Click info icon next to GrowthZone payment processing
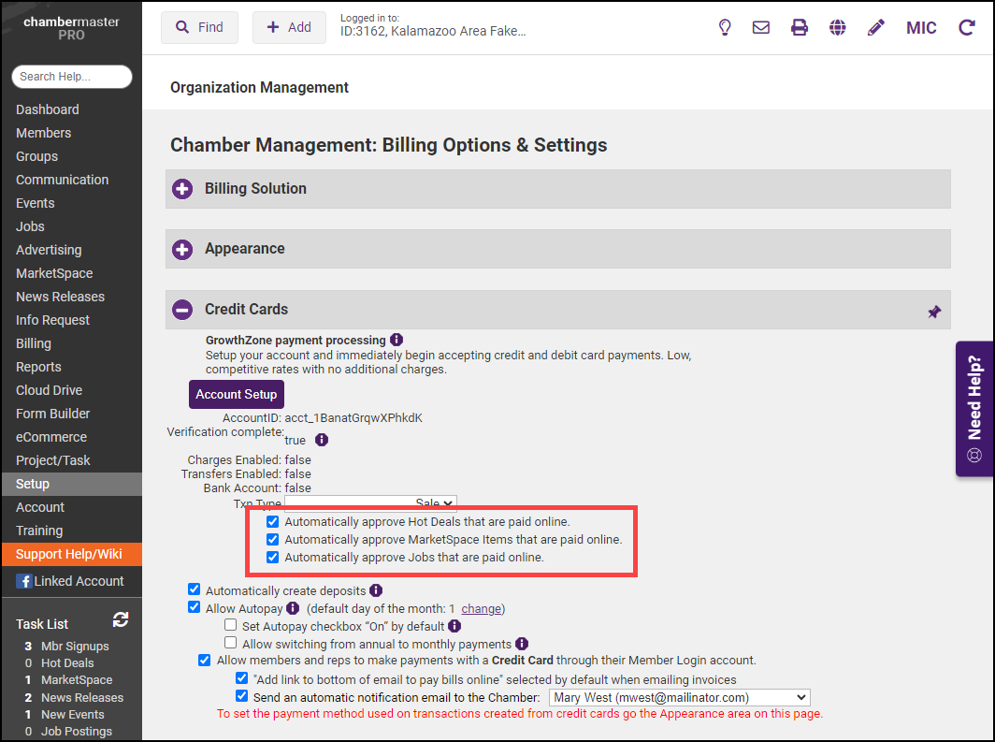Viewport: 995px width, 742px height. [x=397, y=340]
